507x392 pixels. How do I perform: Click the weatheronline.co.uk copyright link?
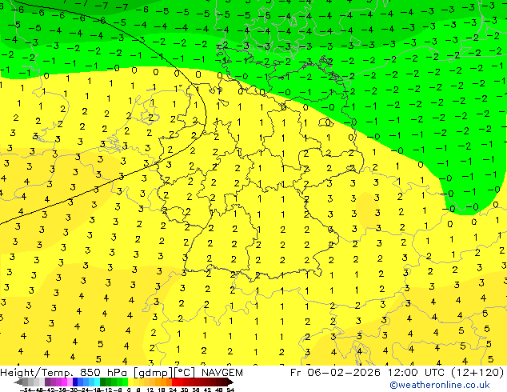coord(439,385)
